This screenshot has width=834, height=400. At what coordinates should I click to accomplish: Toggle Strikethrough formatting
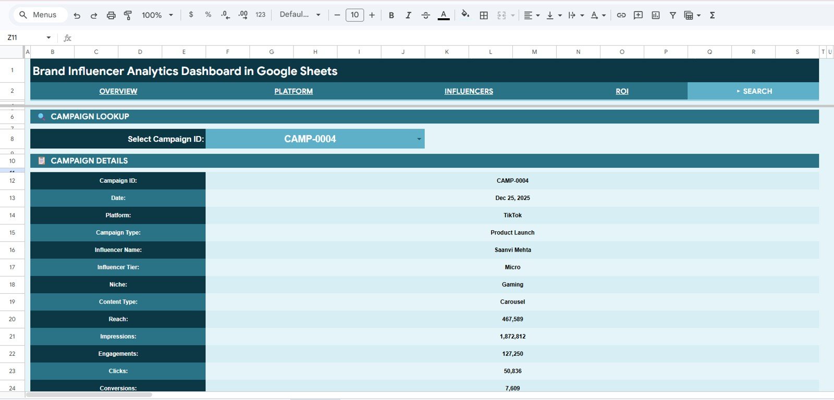click(426, 16)
